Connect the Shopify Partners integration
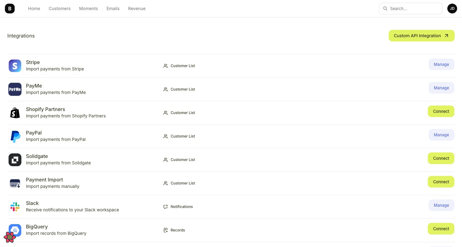The image size is (462, 247). [441, 111]
